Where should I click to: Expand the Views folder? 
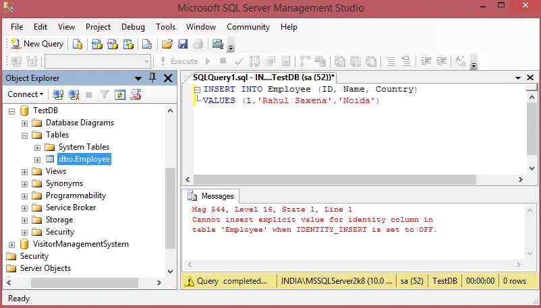24,172
